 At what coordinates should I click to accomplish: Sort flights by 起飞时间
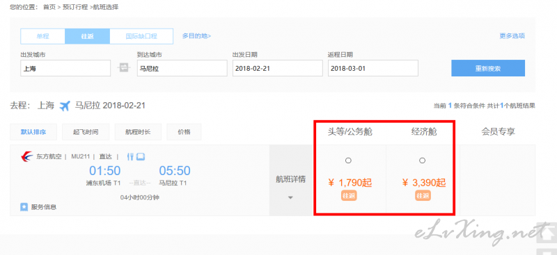click(x=86, y=132)
